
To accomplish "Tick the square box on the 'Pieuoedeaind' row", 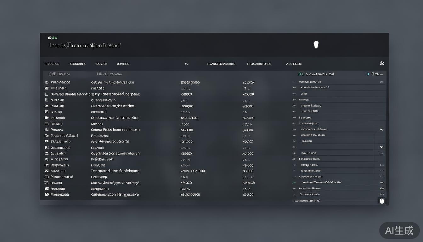I will tap(47, 177).
